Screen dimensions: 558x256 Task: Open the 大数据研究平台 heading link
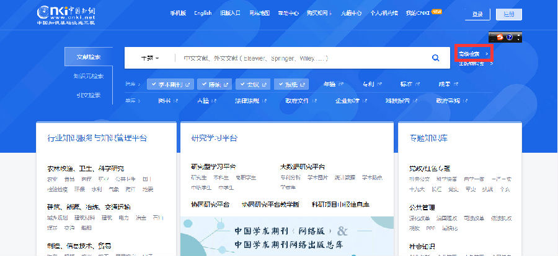coord(303,166)
